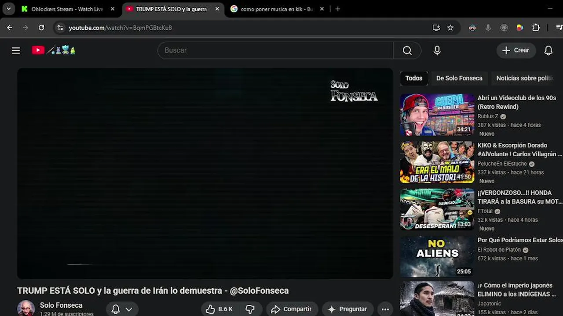563x316 pixels.
Task: Open the tab search dropdown arrow
Action: [x=8, y=9]
